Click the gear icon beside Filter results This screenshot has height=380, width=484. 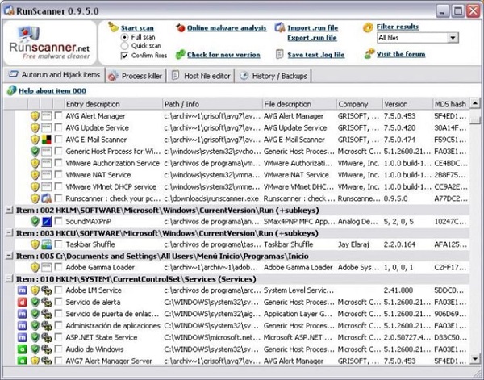pos(368,27)
